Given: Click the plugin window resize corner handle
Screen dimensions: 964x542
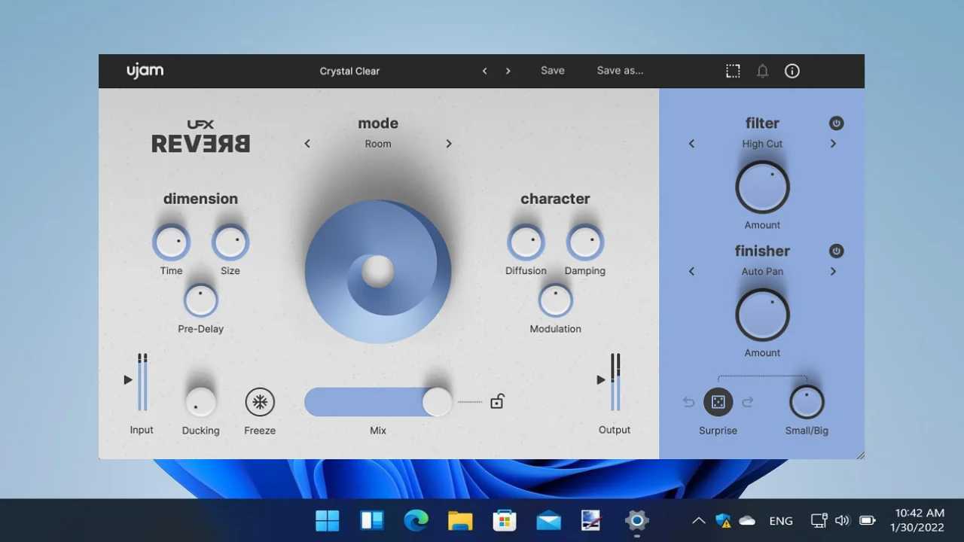Looking at the screenshot, I should 860,455.
